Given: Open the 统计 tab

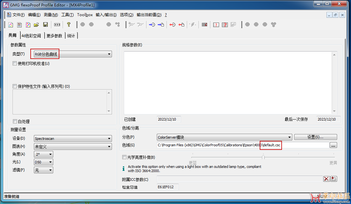Looking at the screenshot, I should tap(71, 36).
